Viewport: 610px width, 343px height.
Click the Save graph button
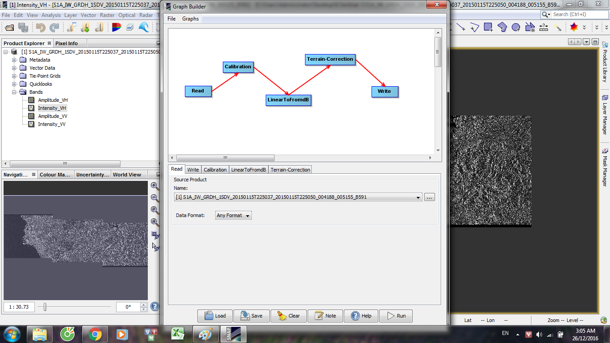251,316
